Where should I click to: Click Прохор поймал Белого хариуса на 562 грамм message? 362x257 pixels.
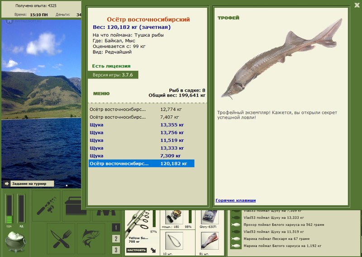(x=284, y=225)
